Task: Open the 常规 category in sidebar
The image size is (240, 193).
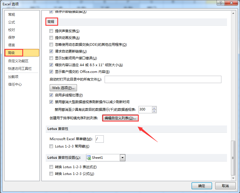Action: pos(12,15)
